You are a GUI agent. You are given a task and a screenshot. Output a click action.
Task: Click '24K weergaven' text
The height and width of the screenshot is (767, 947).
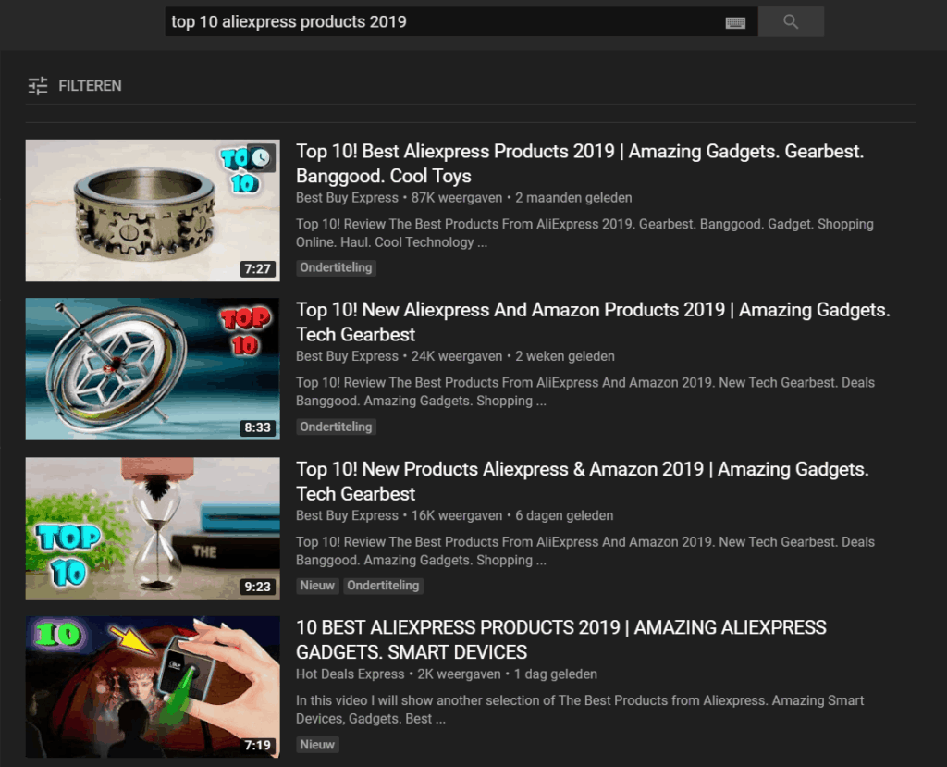tap(457, 356)
